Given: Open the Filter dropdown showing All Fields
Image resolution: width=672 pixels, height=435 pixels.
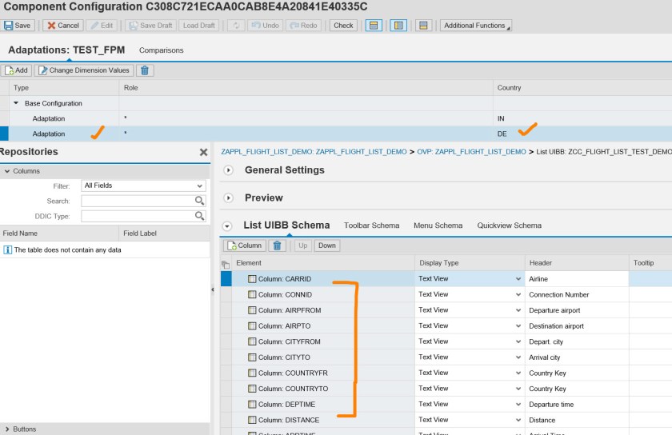Looking at the screenshot, I should pyautogui.click(x=143, y=186).
